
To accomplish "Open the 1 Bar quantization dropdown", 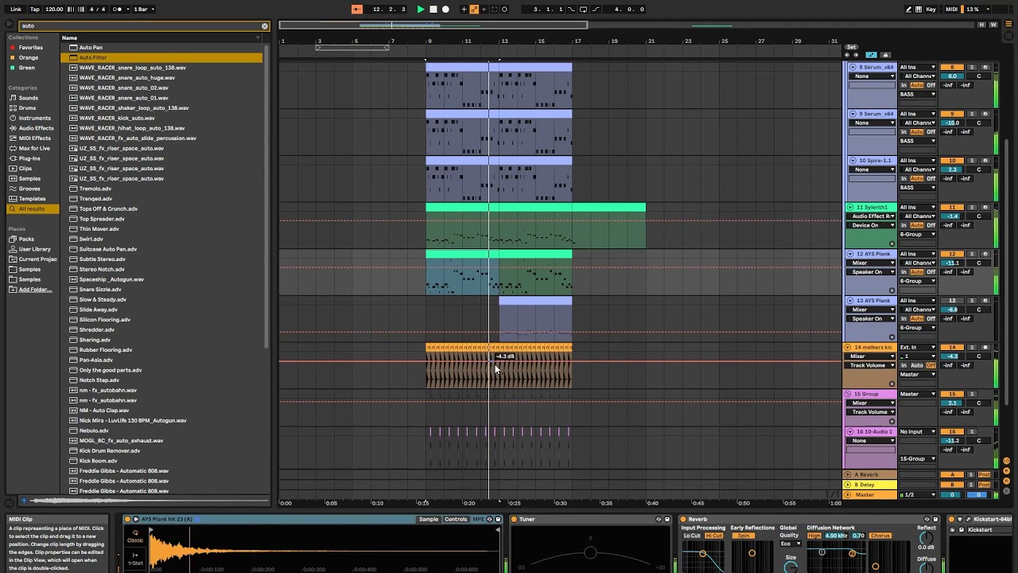I will pos(143,10).
